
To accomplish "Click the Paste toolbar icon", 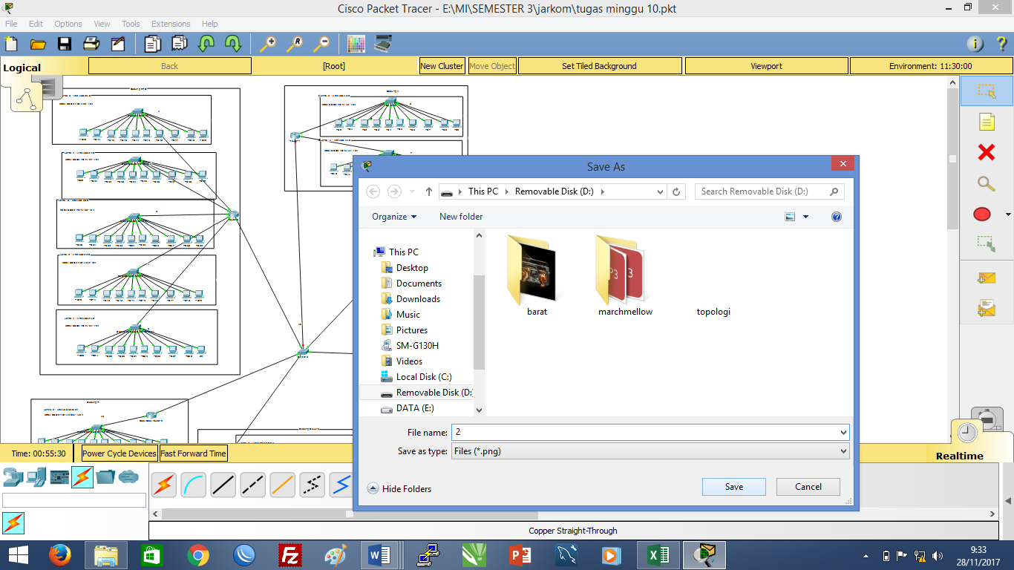I will coord(180,44).
